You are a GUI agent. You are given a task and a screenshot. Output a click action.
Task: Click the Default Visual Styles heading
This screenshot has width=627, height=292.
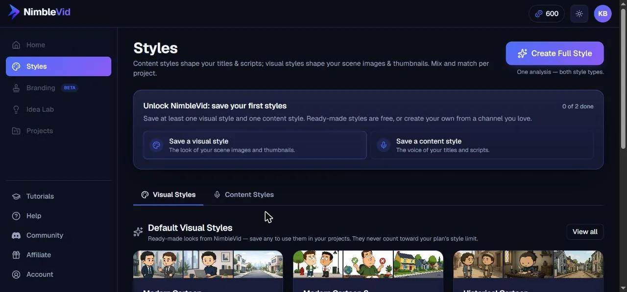tap(190, 228)
